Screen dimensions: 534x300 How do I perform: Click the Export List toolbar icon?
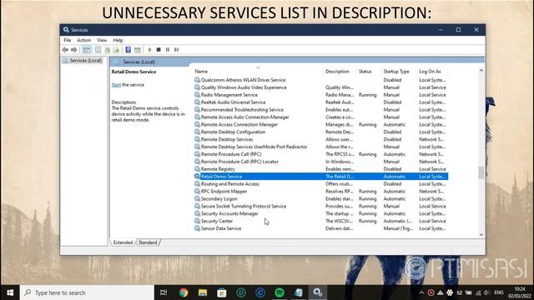pyautogui.click(x=116, y=50)
